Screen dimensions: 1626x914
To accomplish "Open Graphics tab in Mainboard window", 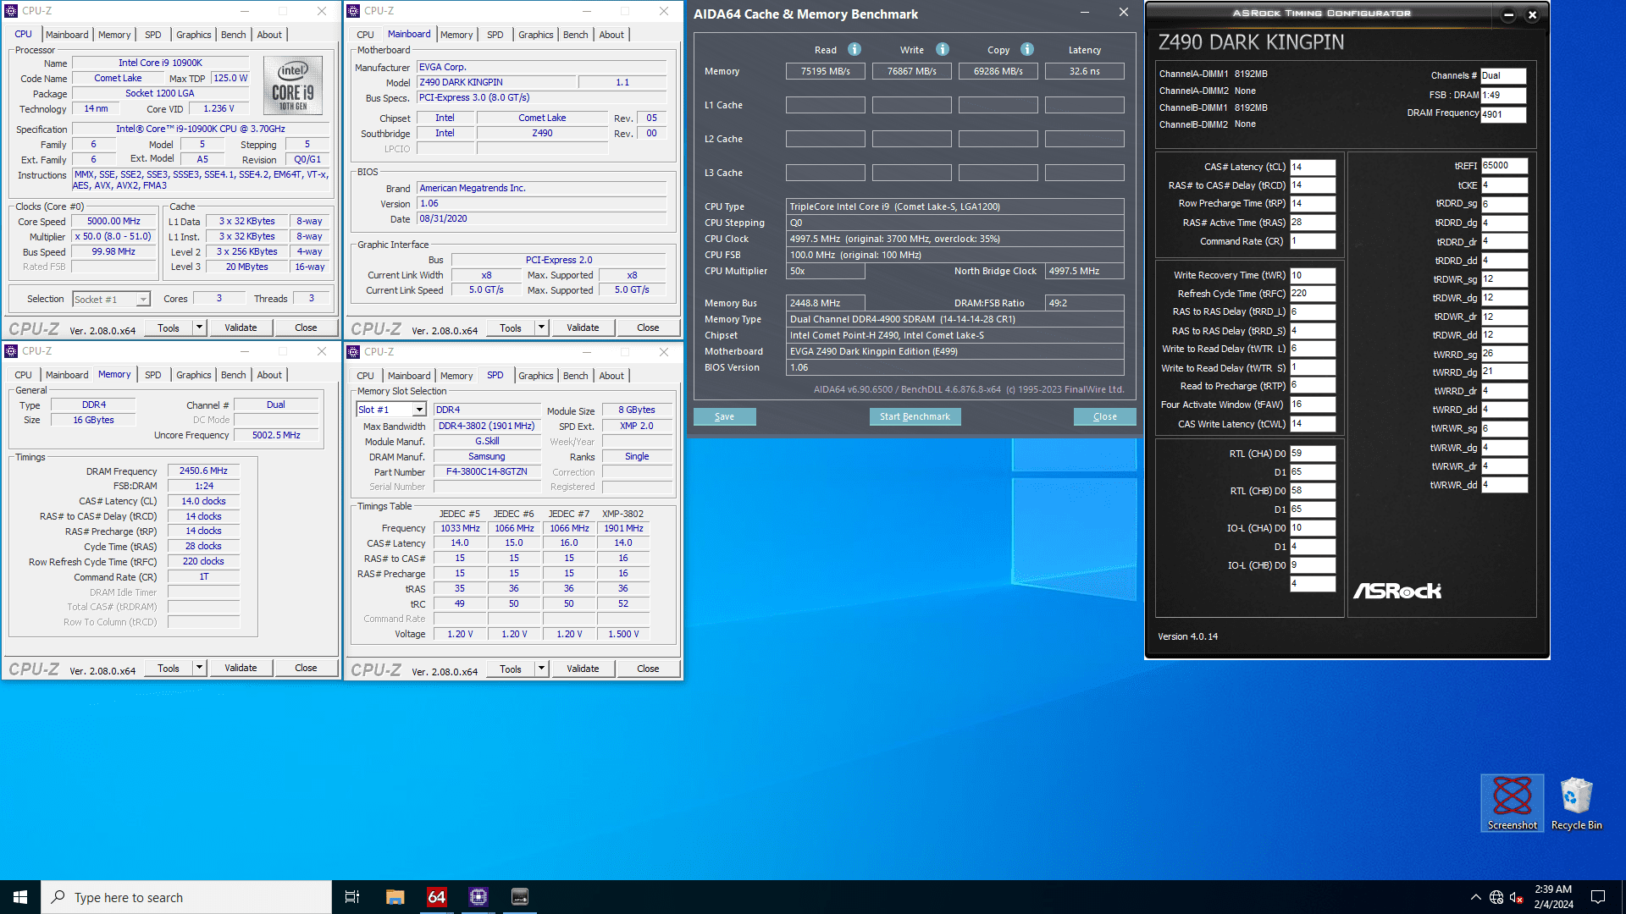I will tap(535, 35).
